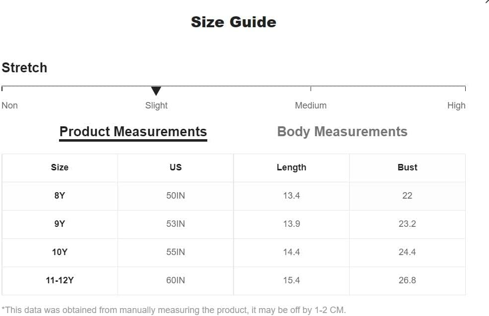Click the High stretch label
The height and width of the screenshot is (316, 489).
pos(456,105)
